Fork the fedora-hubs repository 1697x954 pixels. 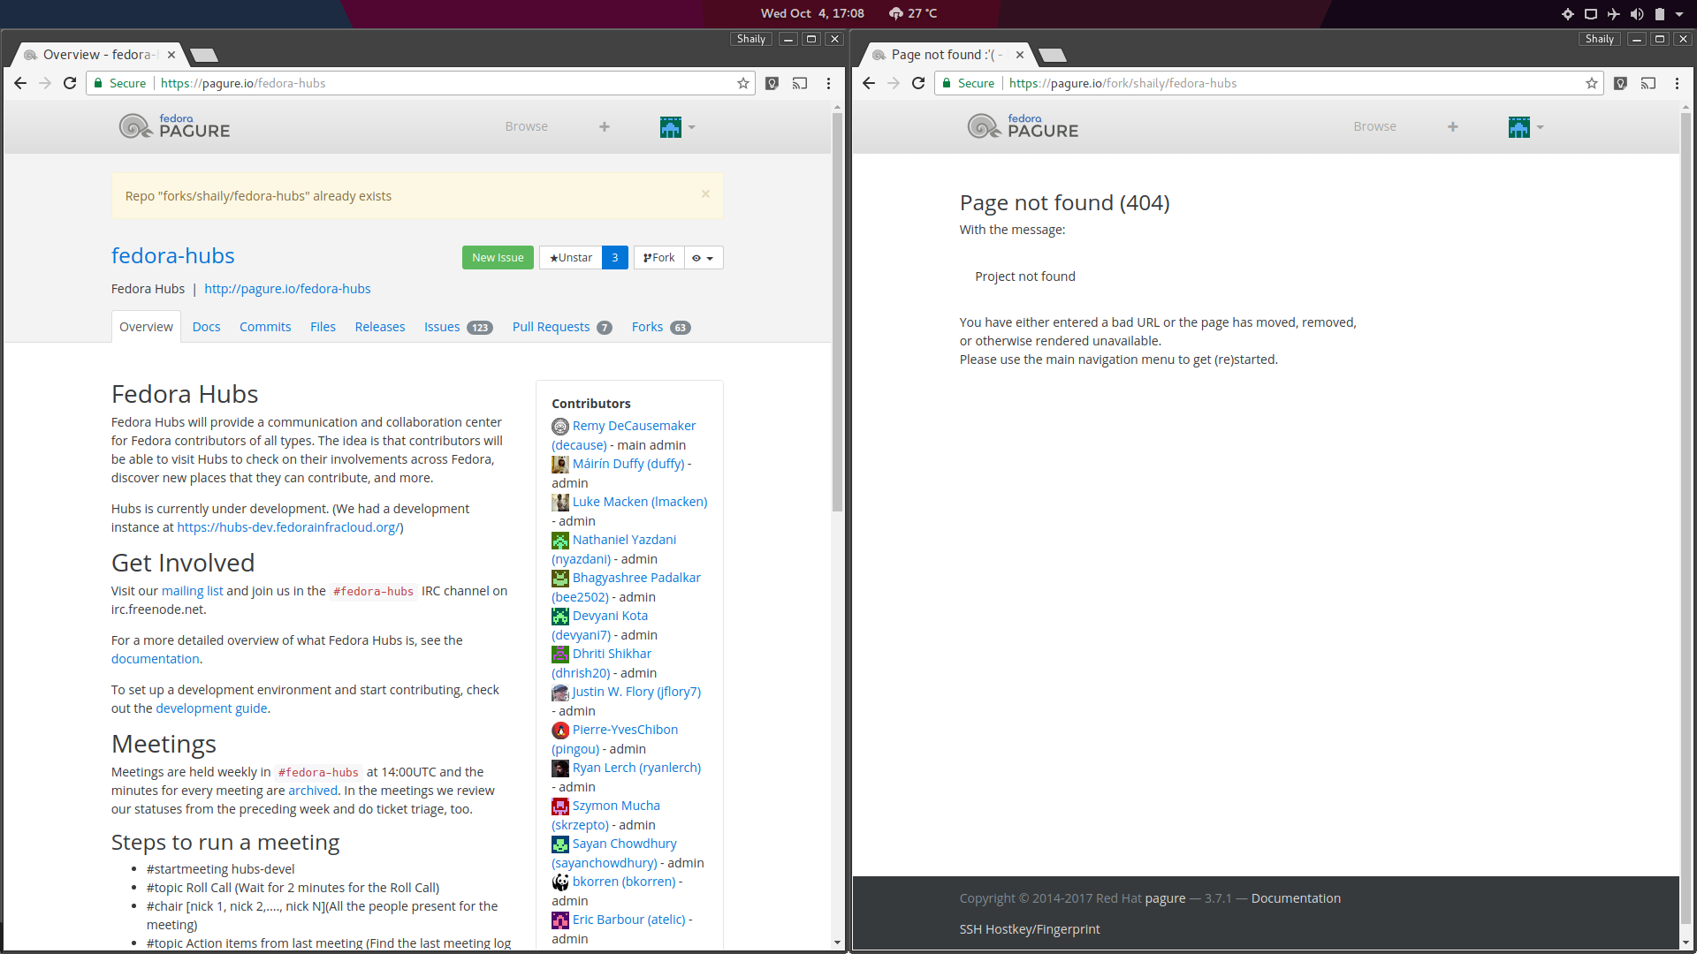(x=659, y=257)
